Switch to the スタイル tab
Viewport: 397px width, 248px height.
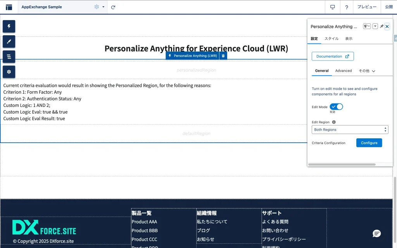(331, 39)
